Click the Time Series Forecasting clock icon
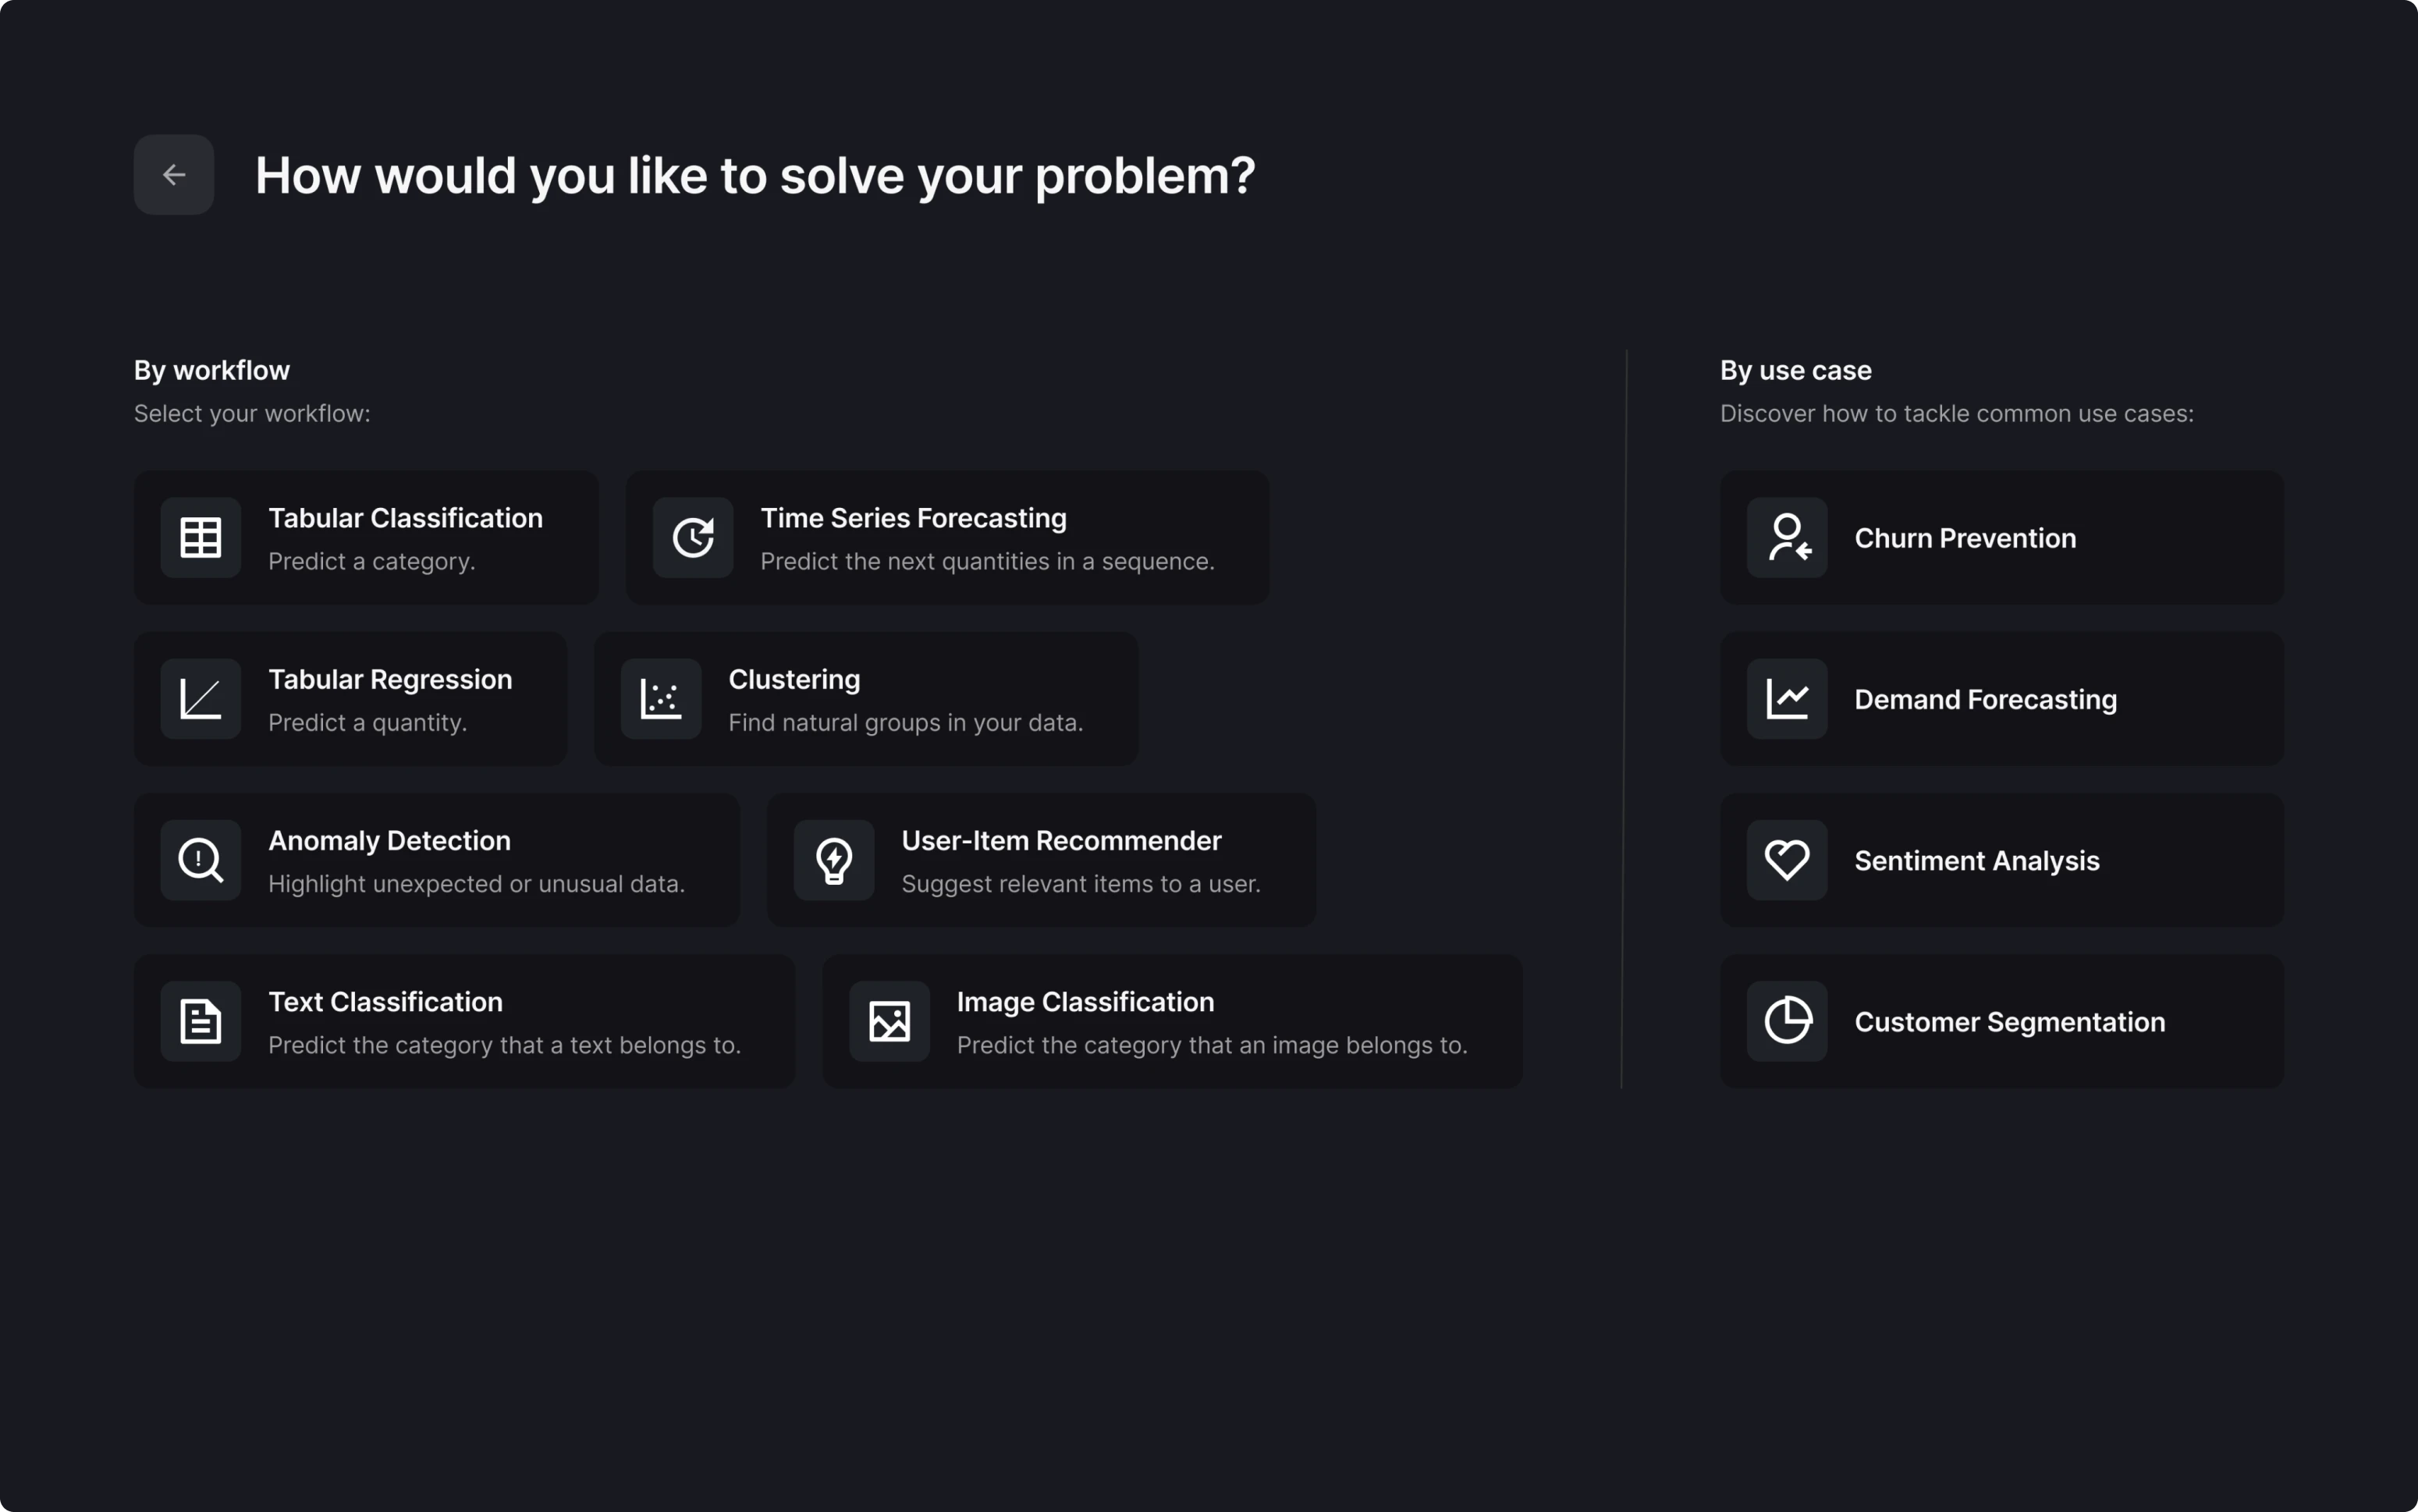The image size is (2418, 1512). (693, 537)
